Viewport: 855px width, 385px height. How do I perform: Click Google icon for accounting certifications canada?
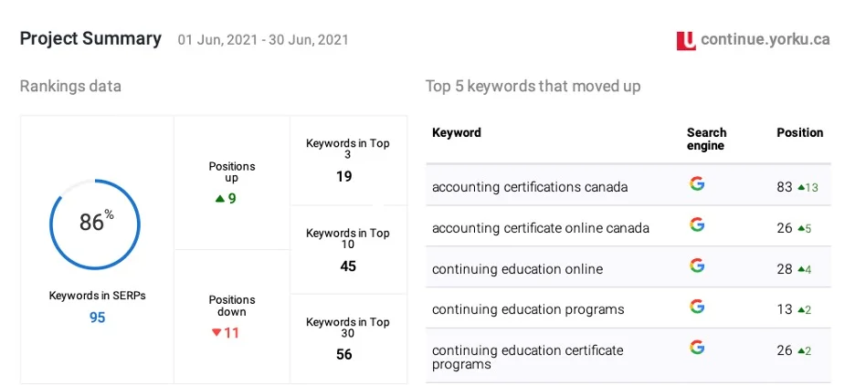click(x=697, y=183)
